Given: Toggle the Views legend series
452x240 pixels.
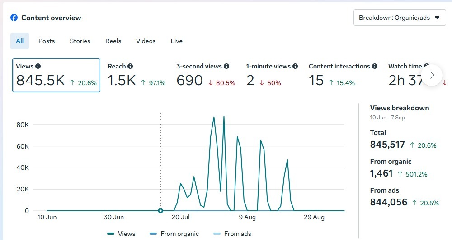Looking at the screenshot, I should (x=121, y=234).
